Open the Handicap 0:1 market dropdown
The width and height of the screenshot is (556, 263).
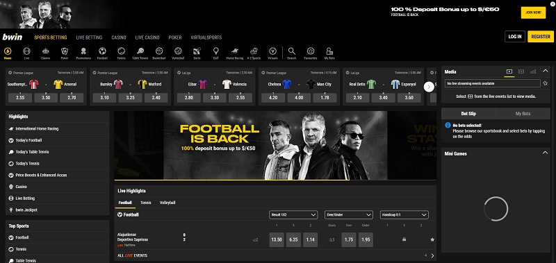pos(404,215)
